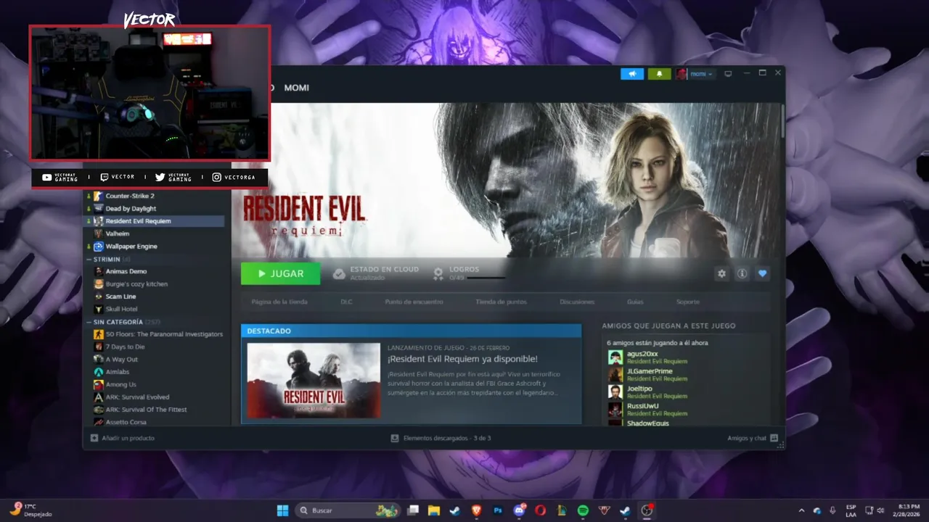Collapse the SIN CATEGORÍA category

(89, 322)
